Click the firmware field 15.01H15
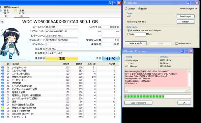201x123 pixels. 62,27
